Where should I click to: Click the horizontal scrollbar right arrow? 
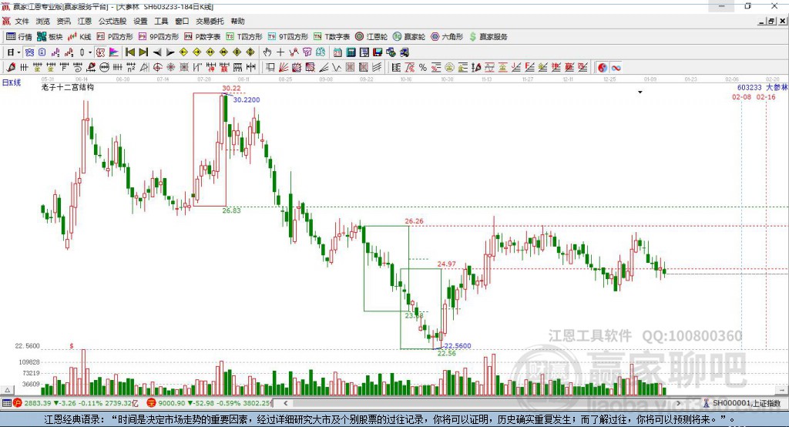click(678, 403)
